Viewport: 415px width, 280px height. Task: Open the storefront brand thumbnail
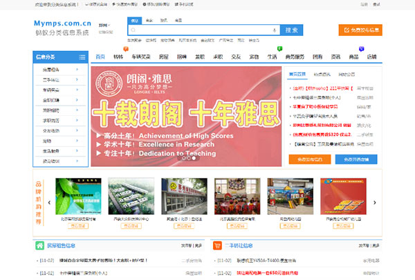184,196
